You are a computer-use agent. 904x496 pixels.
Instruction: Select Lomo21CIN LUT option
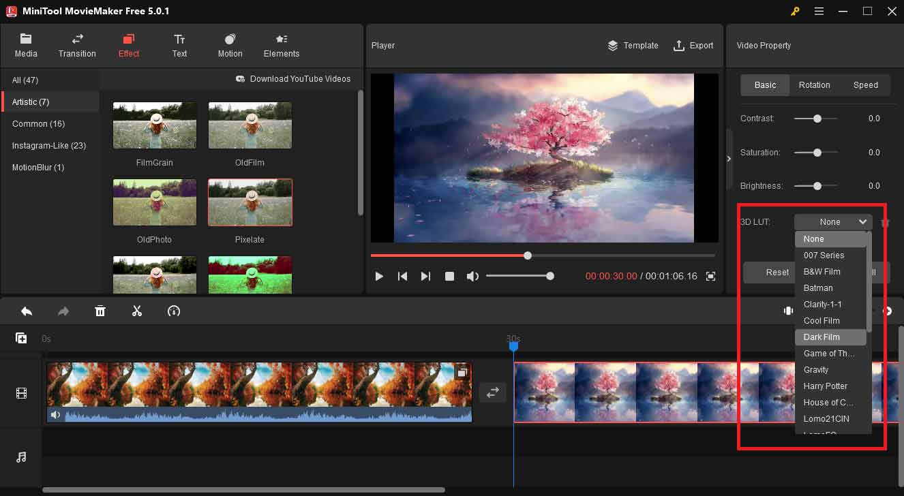tap(830, 419)
